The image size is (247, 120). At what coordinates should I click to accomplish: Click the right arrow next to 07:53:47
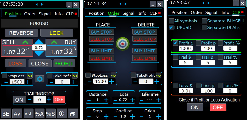click(x=209, y=3)
